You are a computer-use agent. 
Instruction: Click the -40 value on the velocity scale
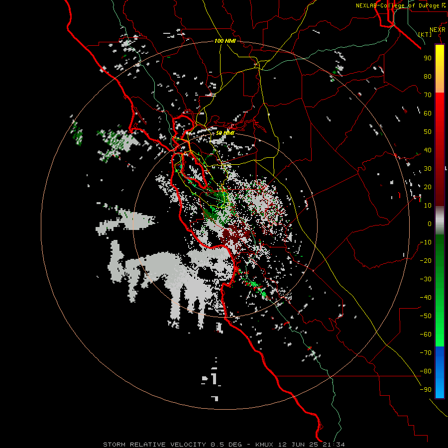pos(426,298)
